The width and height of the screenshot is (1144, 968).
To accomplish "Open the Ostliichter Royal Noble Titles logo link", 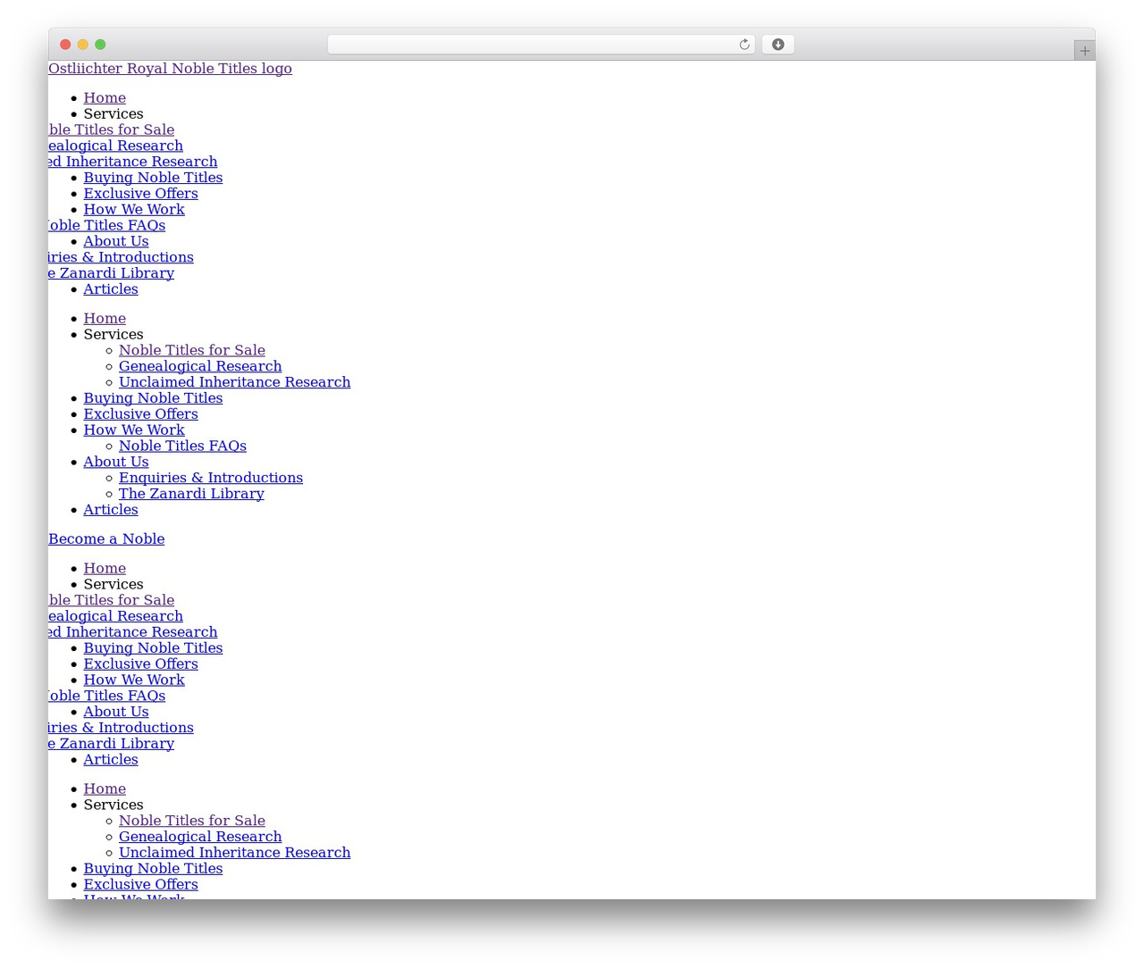I will coord(170,69).
